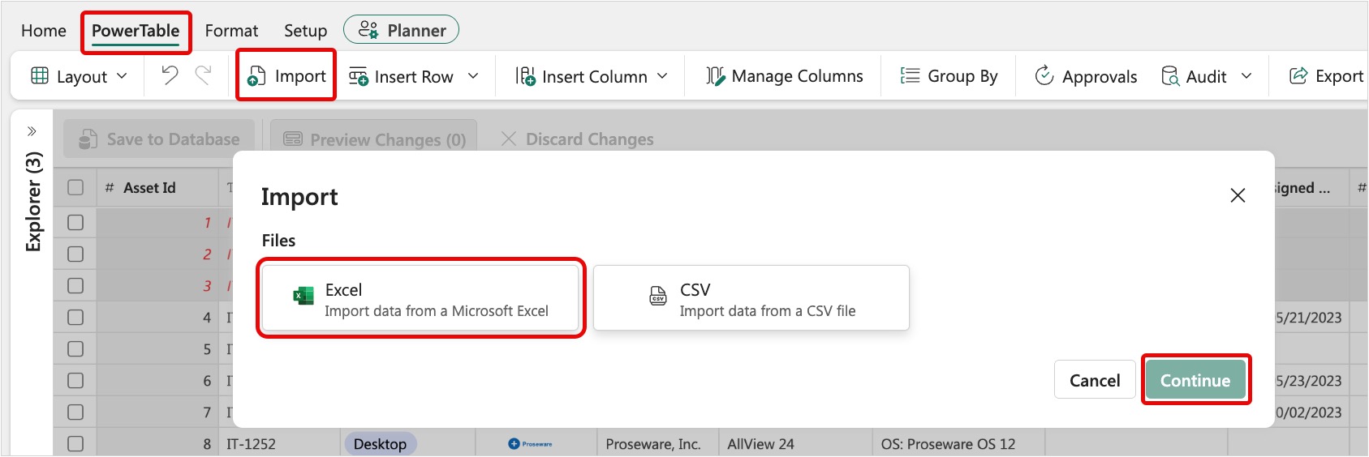Click the Manage Columns pencil icon
1369x457 pixels.
pos(715,75)
